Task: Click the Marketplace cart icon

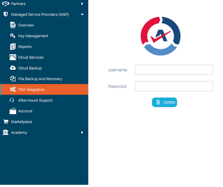Action: point(6,121)
